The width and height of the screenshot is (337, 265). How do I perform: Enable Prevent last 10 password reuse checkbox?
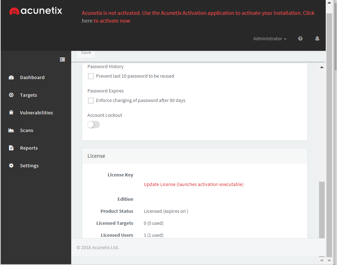pyautogui.click(x=91, y=76)
